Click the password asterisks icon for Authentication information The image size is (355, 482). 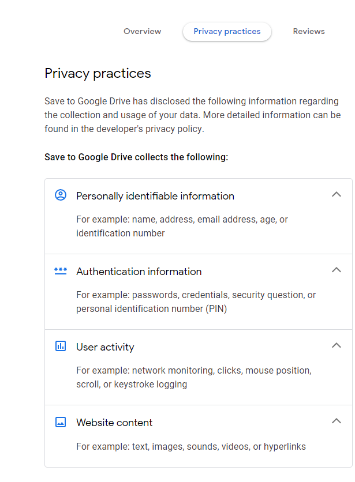[61, 271]
